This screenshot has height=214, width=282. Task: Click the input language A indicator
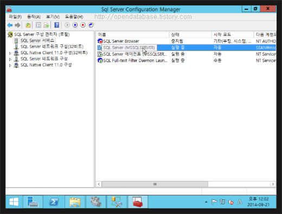coord(240,202)
